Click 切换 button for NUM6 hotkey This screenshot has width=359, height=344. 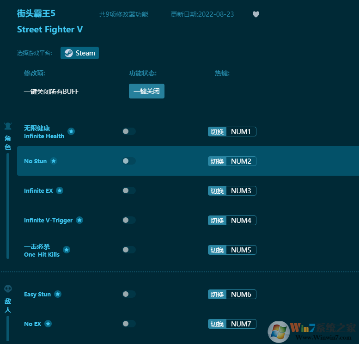pyautogui.click(x=217, y=294)
